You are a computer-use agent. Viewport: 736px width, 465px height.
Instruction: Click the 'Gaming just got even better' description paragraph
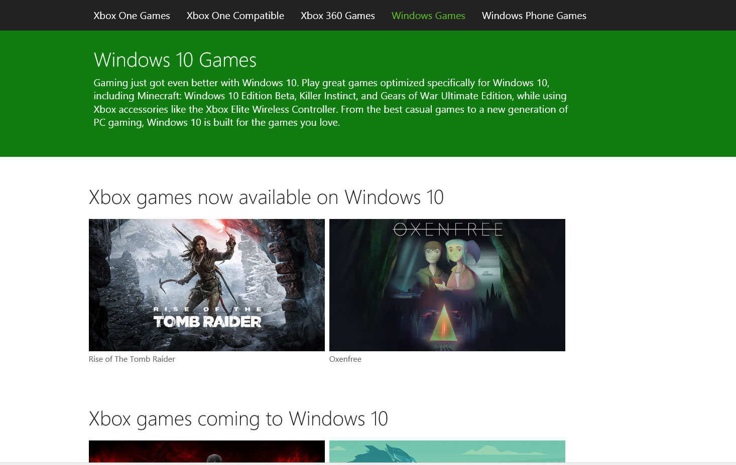[x=331, y=103]
